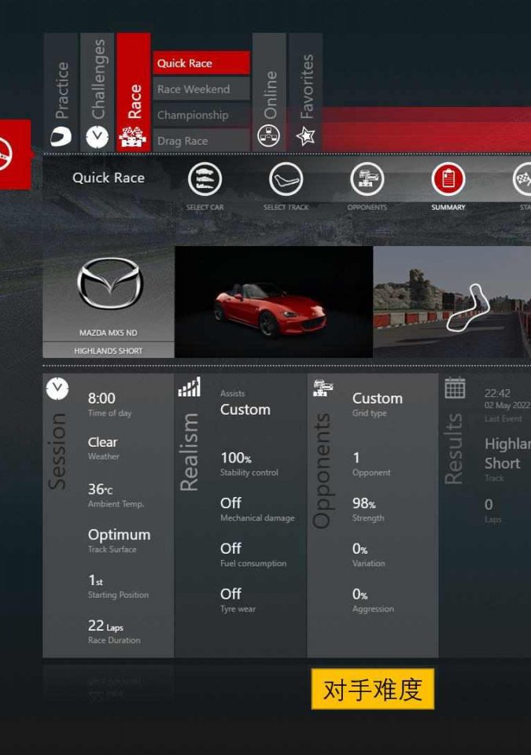This screenshot has height=755, width=531.
Task: Click the helmet icon under Practice
Action: pyautogui.click(x=61, y=137)
